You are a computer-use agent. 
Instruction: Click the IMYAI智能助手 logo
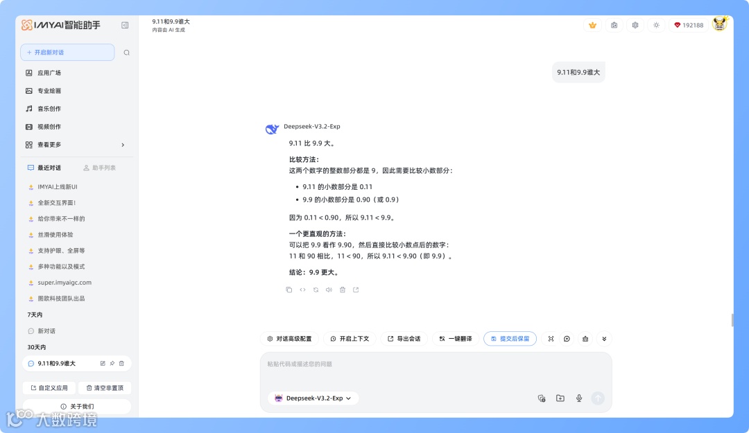point(60,25)
